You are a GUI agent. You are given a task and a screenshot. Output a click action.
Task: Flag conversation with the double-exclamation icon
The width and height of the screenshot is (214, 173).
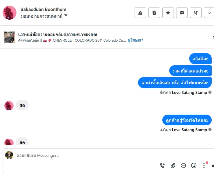(x=196, y=13)
